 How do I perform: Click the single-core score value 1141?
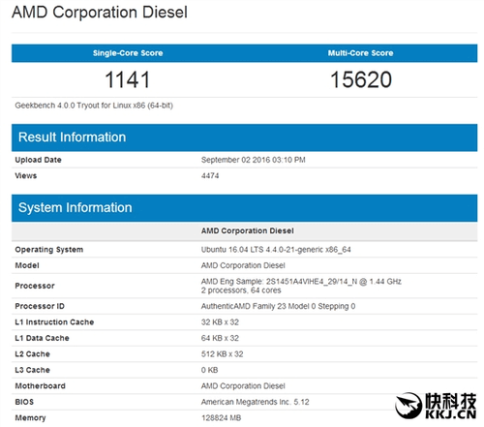pyautogui.click(x=128, y=79)
